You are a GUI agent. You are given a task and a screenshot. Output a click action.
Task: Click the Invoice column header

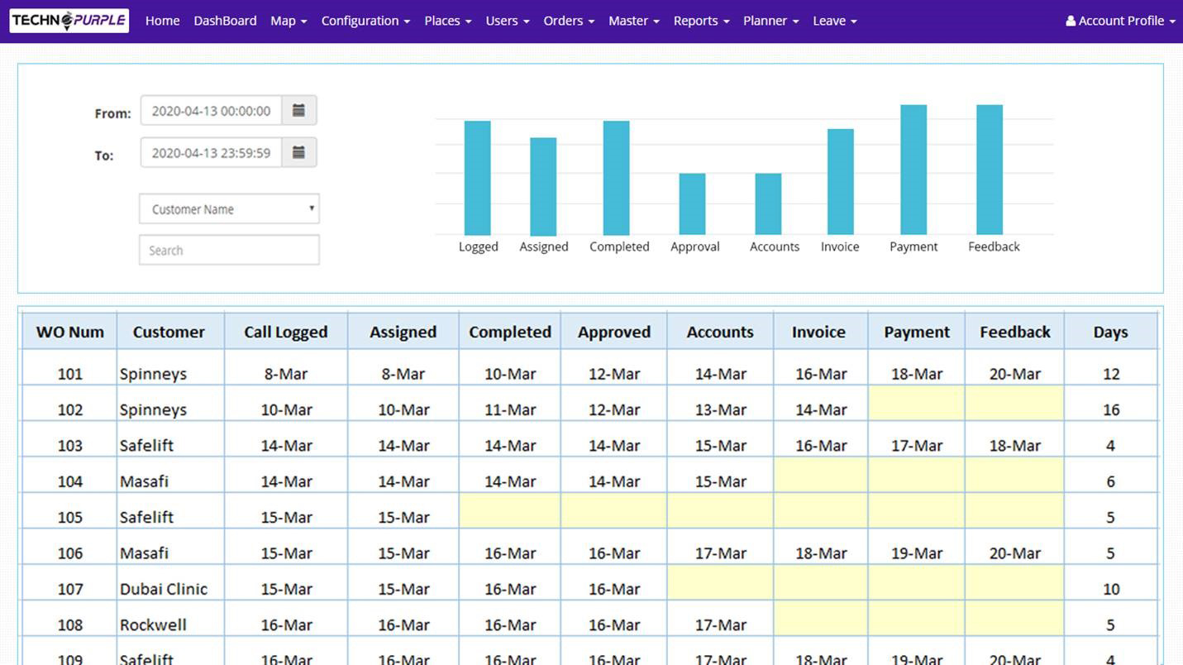pos(819,332)
